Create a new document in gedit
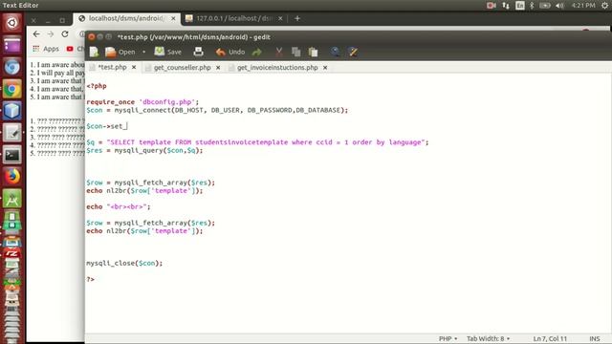 (94, 52)
